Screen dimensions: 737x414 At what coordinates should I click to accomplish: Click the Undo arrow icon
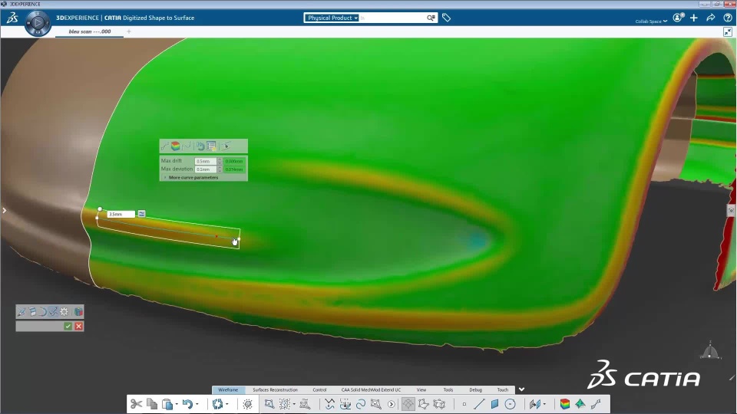click(x=187, y=404)
